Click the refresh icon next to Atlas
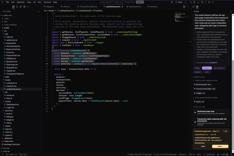 point(186,2)
